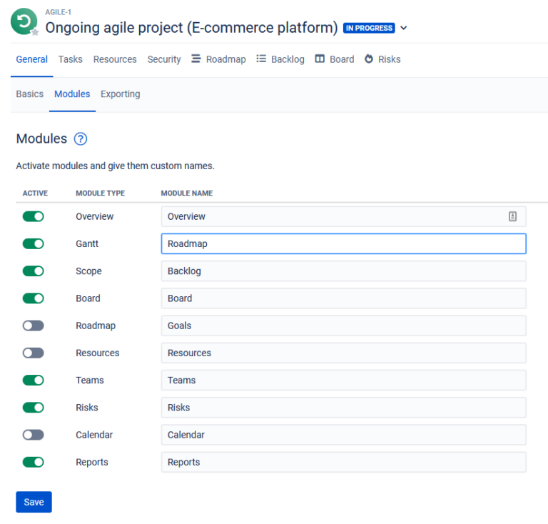The width and height of the screenshot is (548, 524).
Task: Click the 'Calendar' module type label
Action: 94,435
